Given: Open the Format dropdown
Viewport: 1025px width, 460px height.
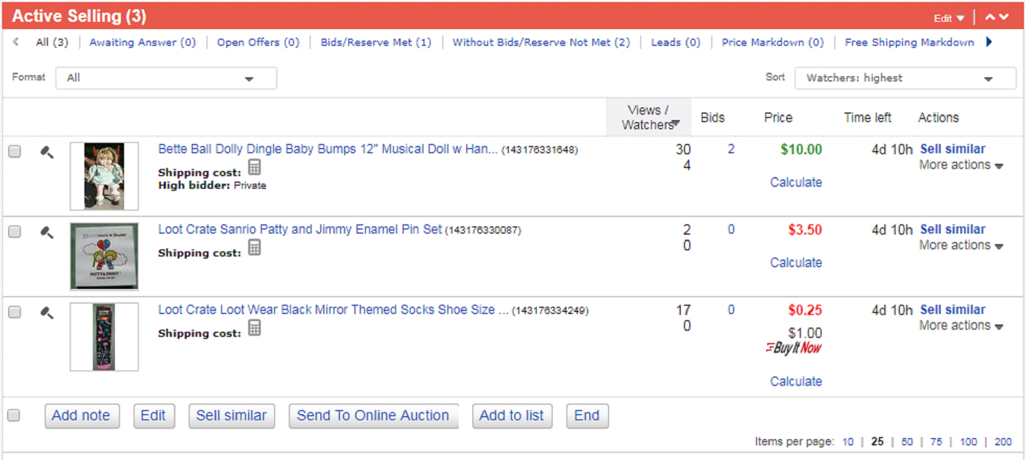Looking at the screenshot, I should tap(166, 78).
